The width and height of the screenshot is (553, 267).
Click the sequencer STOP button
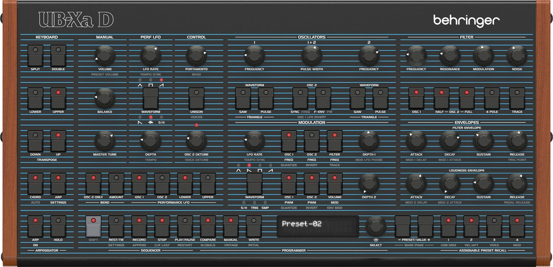[162, 226]
